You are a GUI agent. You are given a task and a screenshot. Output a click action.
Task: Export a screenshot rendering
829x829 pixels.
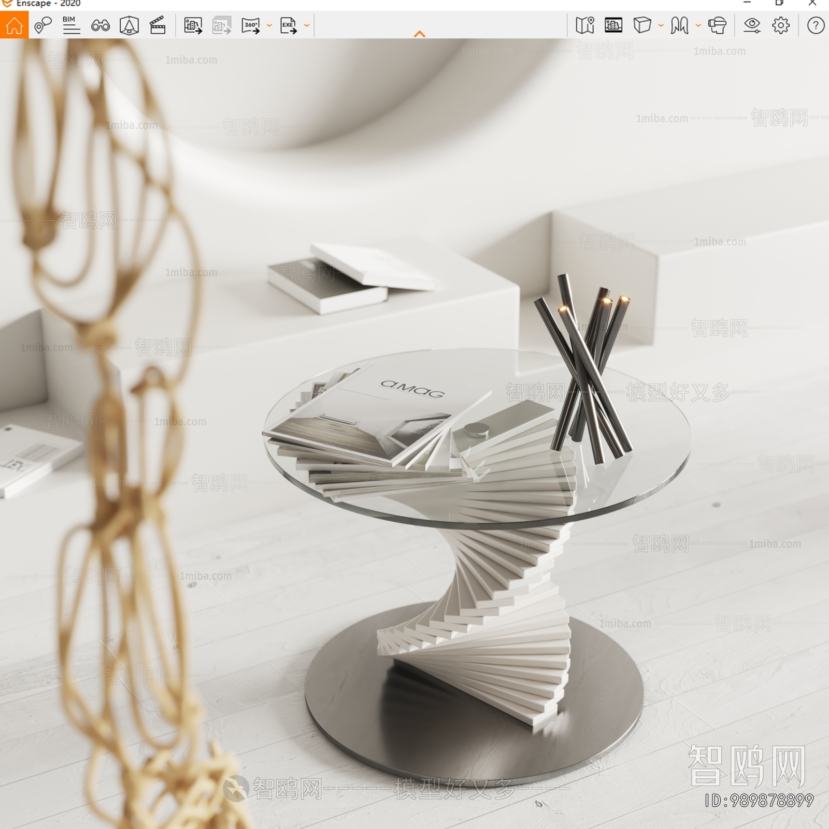(x=193, y=25)
